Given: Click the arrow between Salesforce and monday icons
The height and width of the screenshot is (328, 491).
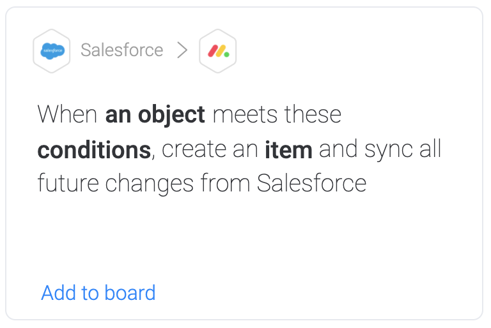Looking at the screenshot, I should click(x=182, y=50).
